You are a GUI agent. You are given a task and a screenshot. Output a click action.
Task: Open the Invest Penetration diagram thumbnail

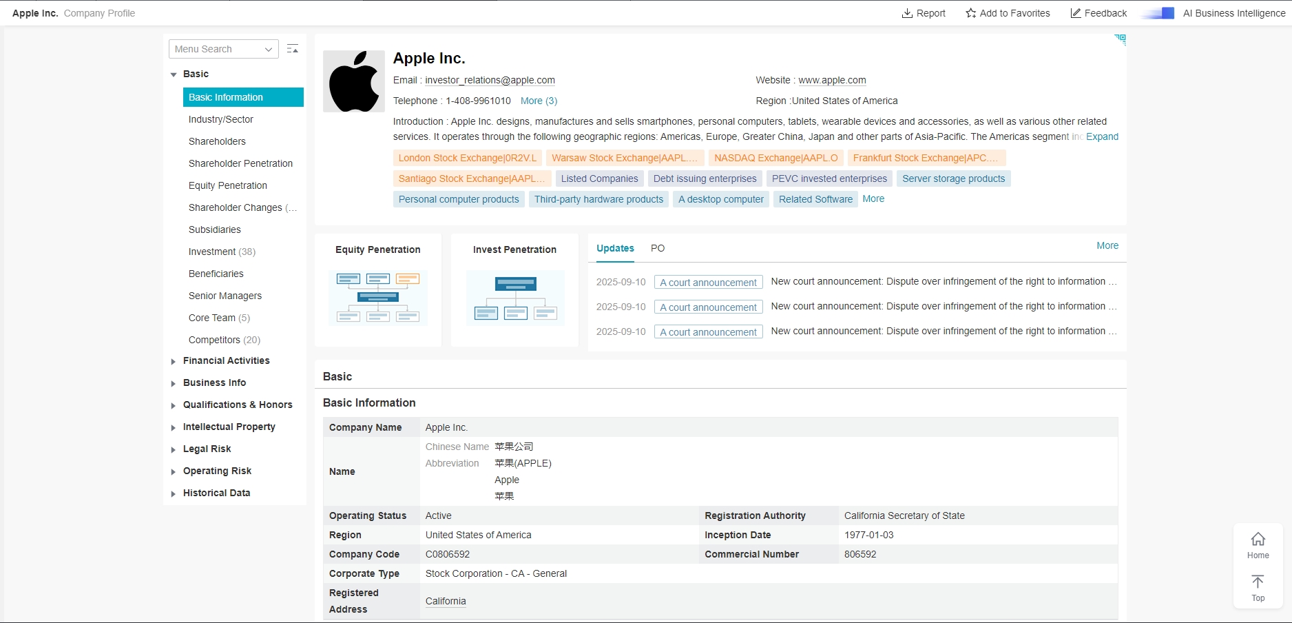tap(515, 298)
